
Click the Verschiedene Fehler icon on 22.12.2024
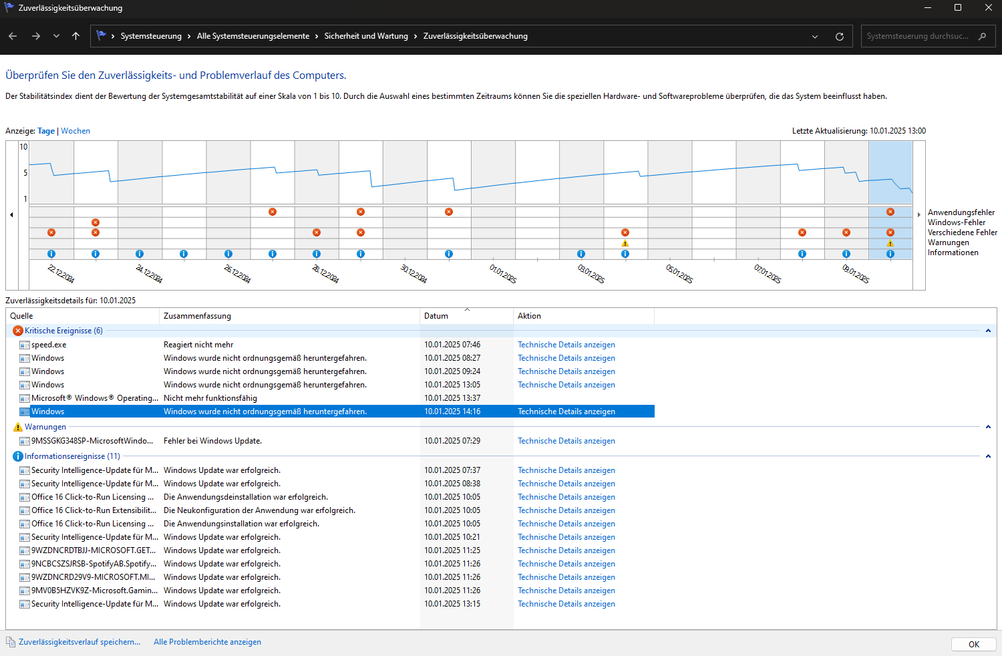pos(51,232)
